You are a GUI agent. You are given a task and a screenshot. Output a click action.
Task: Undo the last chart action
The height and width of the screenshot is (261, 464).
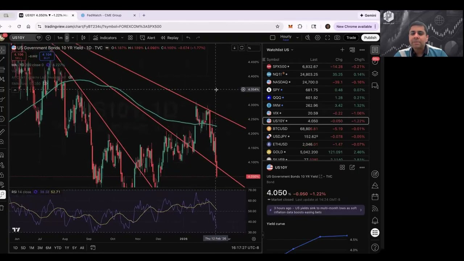[188, 38]
